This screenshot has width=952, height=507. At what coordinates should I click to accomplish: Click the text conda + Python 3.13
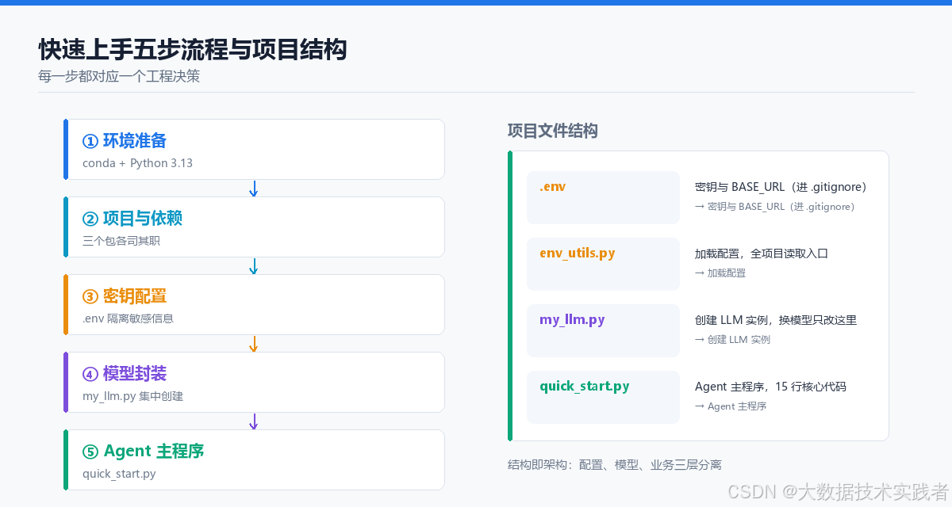click(x=137, y=163)
